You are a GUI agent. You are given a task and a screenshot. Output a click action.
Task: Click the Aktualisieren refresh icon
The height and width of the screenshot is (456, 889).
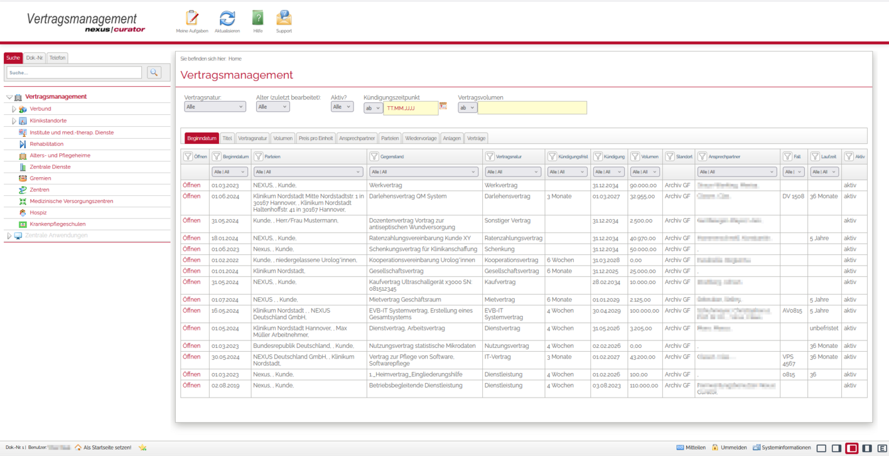[227, 18]
